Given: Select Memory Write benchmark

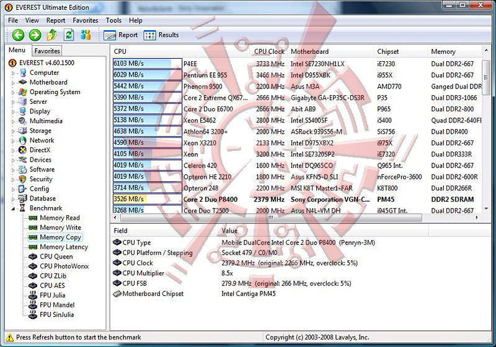Looking at the screenshot, I should coord(60,228).
